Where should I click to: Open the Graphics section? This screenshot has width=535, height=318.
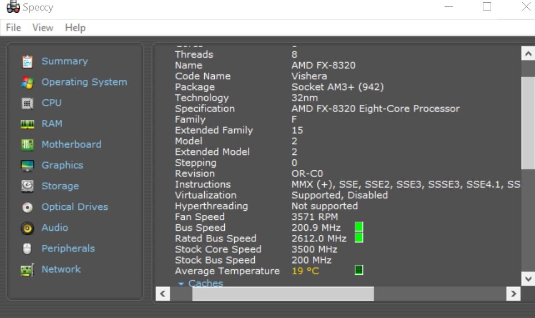click(63, 165)
